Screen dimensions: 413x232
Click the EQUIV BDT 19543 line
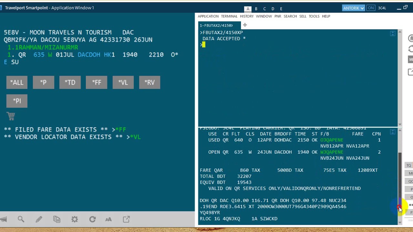tap(226, 182)
